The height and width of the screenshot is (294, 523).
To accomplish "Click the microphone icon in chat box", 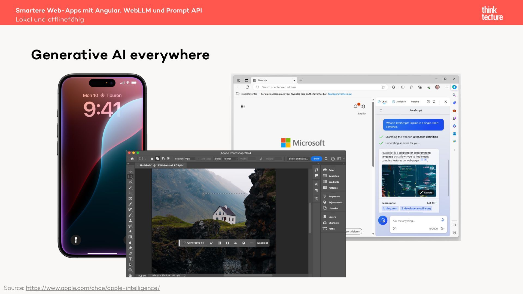I will click(443, 220).
